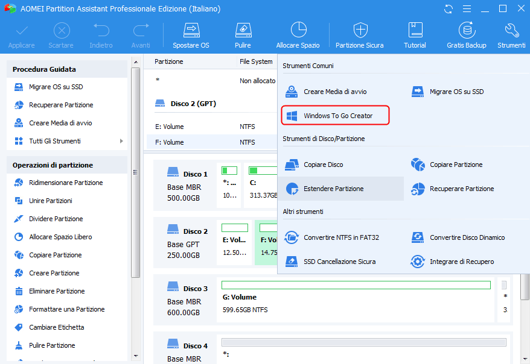
Task: Select Disco 3 in disk map
Action: (185, 300)
